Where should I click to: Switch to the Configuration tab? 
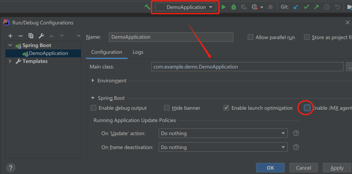pyautogui.click(x=107, y=52)
